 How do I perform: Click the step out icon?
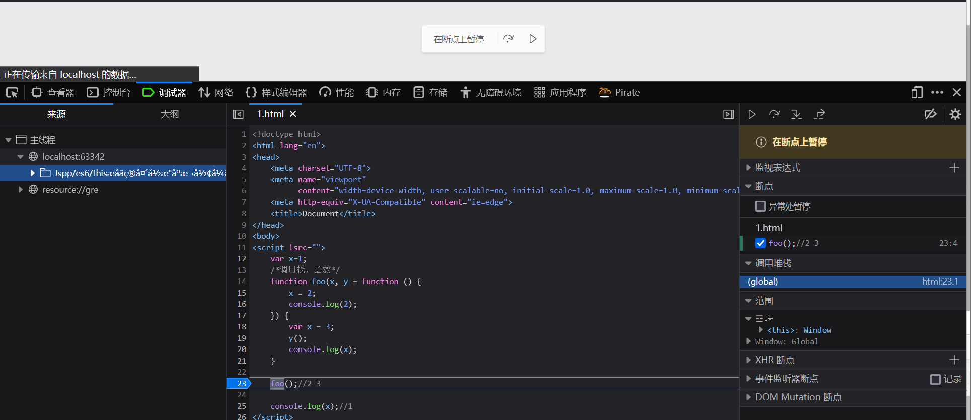point(819,114)
